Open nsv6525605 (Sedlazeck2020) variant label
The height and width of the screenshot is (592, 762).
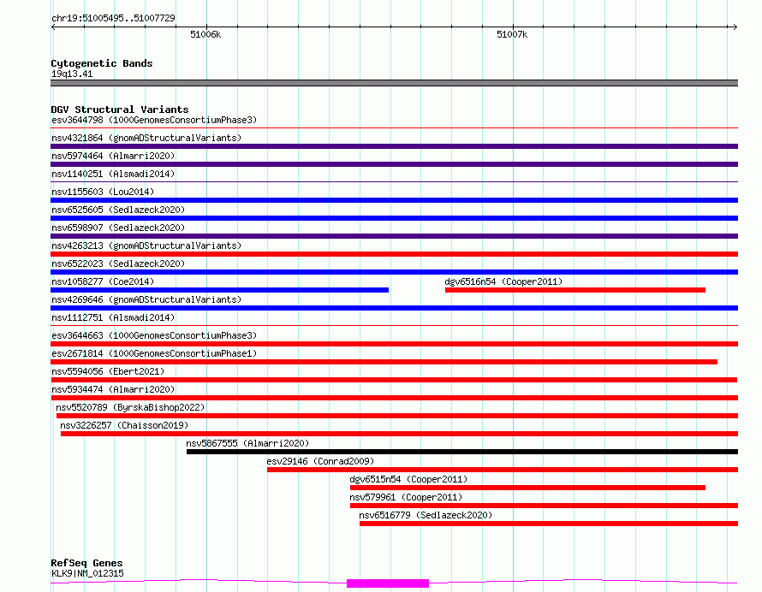click(118, 210)
